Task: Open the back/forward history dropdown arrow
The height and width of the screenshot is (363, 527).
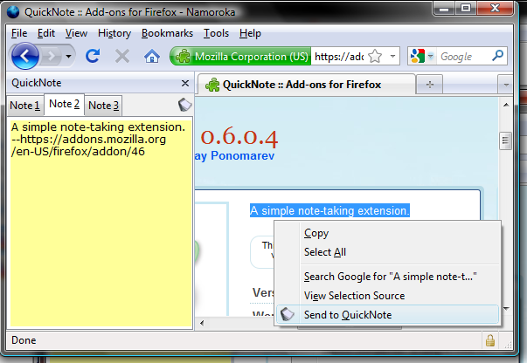Action: coord(68,56)
